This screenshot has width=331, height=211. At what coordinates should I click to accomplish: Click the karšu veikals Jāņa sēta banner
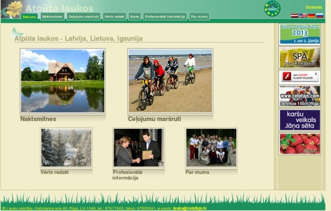coord(299,120)
